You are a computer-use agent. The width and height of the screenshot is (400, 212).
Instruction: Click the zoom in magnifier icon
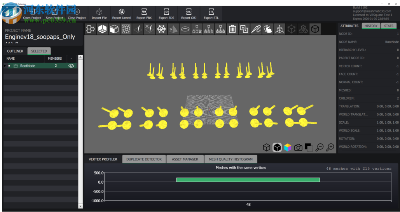[x=330, y=147]
